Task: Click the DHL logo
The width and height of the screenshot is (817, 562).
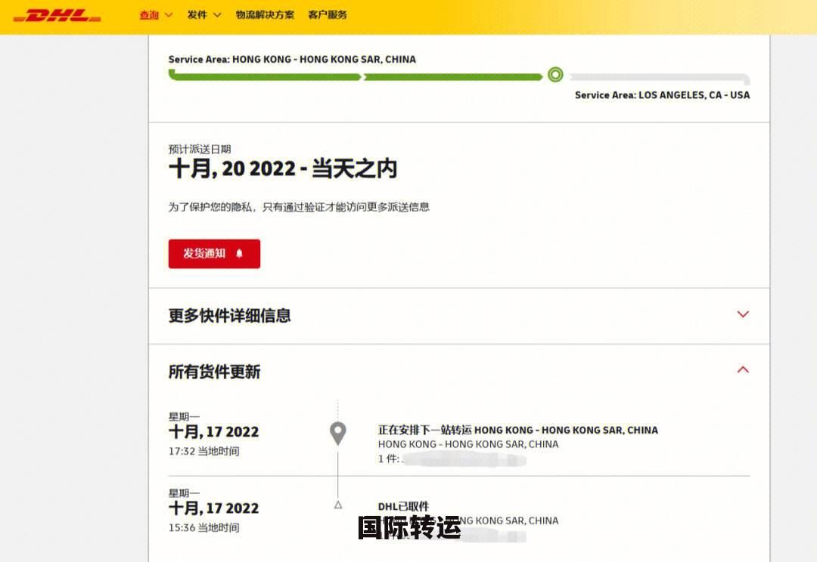Action: [x=57, y=15]
